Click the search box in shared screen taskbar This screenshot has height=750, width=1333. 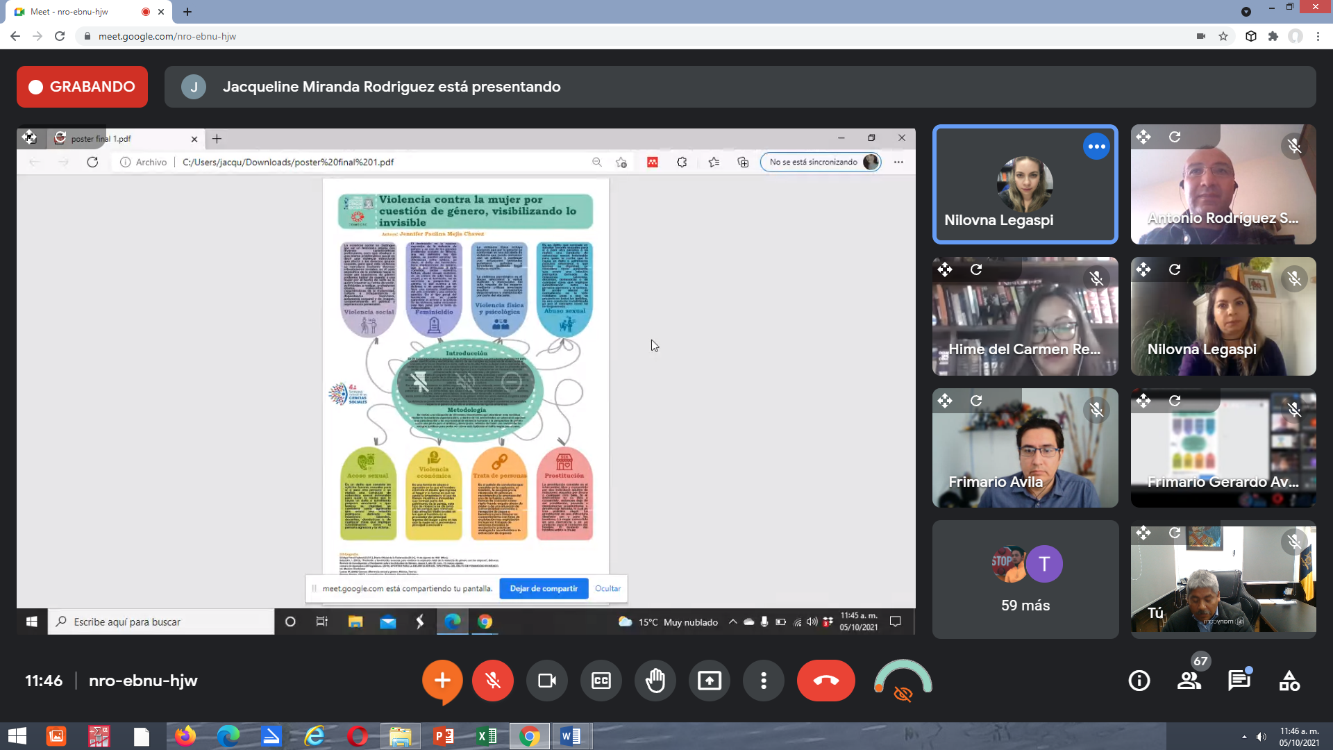pyautogui.click(x=161, y=622)
